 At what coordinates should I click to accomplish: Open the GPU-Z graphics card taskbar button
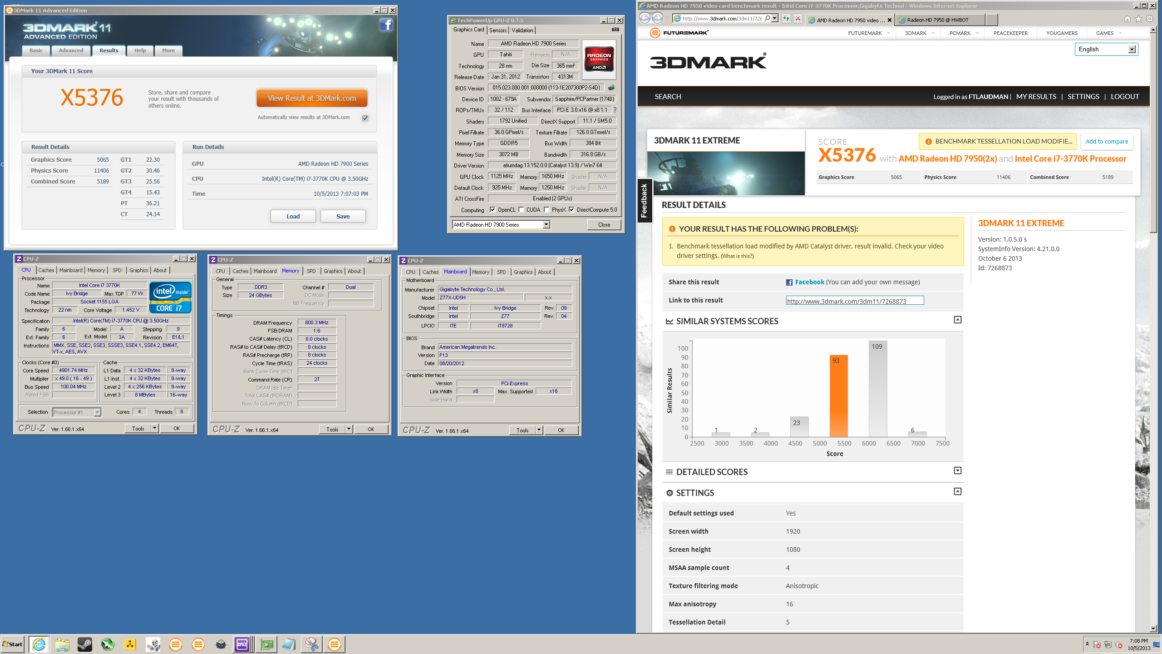(267, 644)
